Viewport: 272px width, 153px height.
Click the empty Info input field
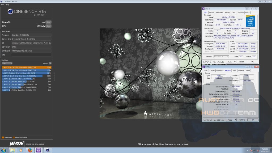pos(31,55)
